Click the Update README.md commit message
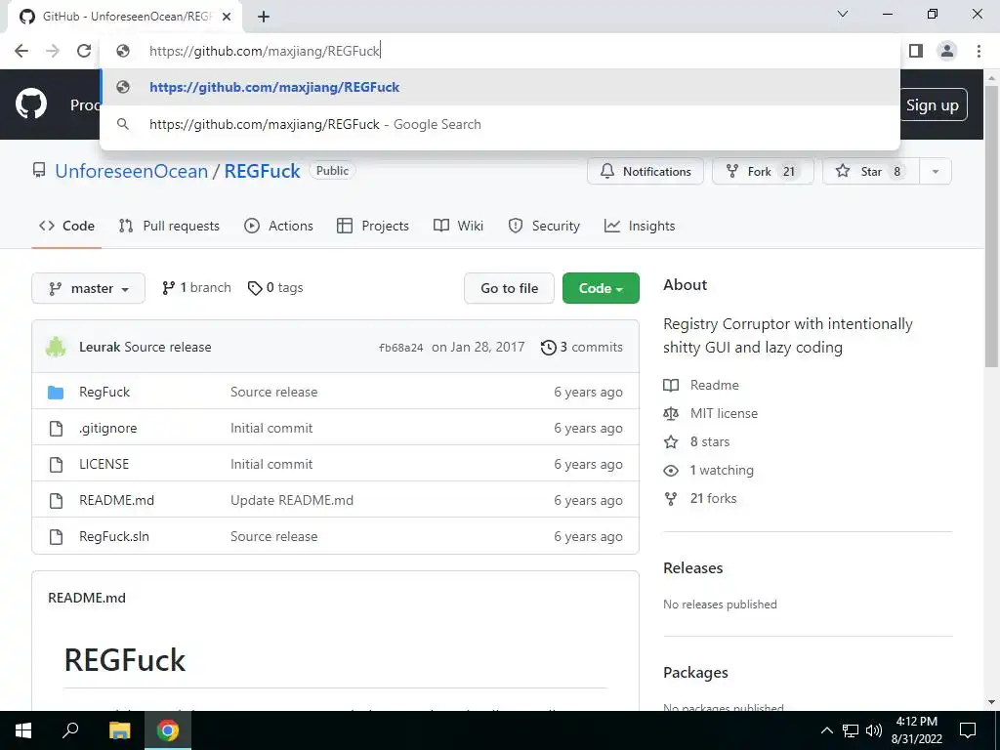1000x750 pixels. [292, 500]
